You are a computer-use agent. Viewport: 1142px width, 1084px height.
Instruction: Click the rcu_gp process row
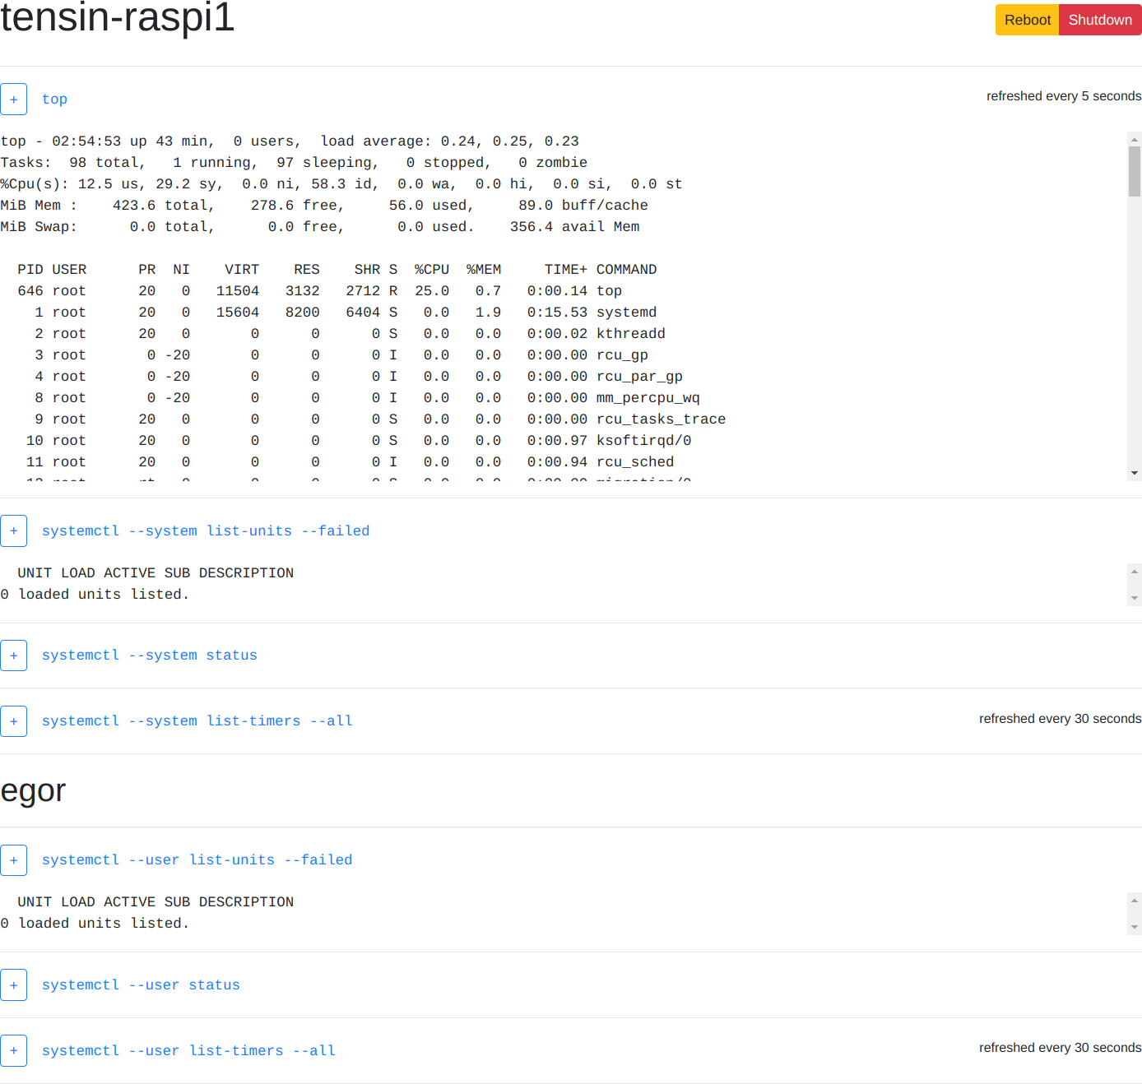[341, 355]
